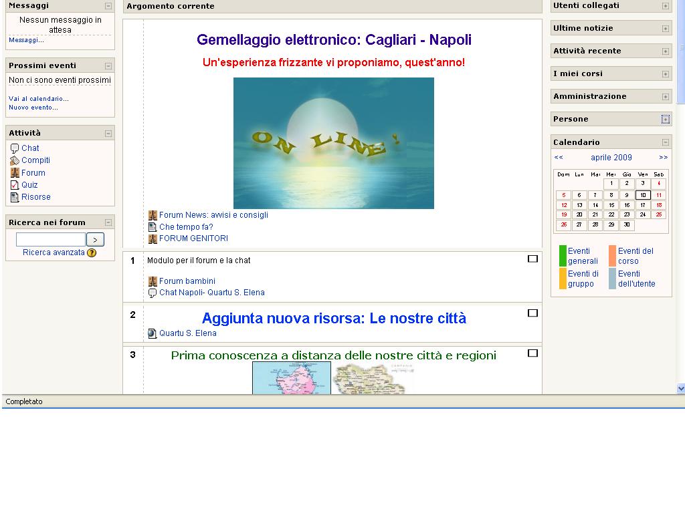This screenshot has height=513, width=685.
Task: Open Chat Napoli- Quartu S. Elena
Action: point(212,293)
